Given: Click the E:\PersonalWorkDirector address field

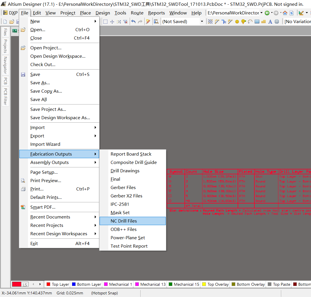Looking at the screenshot, I should pyautogui.click(x=233, y=13).
